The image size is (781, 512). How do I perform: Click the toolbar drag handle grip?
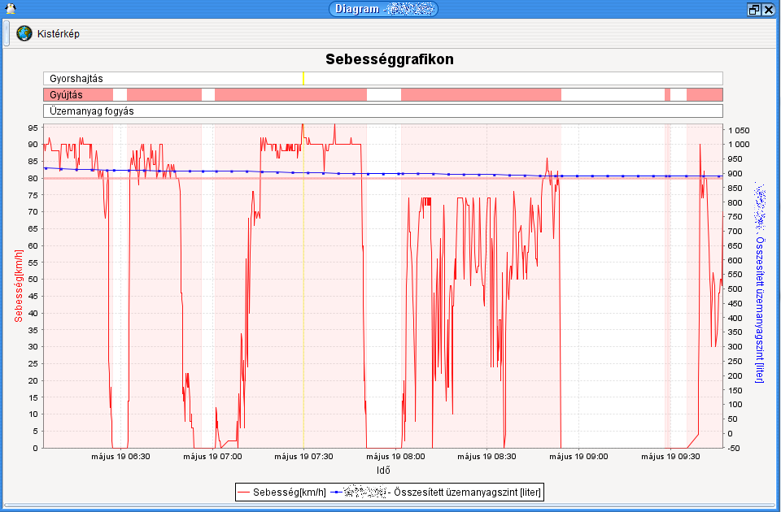[7, 33]
